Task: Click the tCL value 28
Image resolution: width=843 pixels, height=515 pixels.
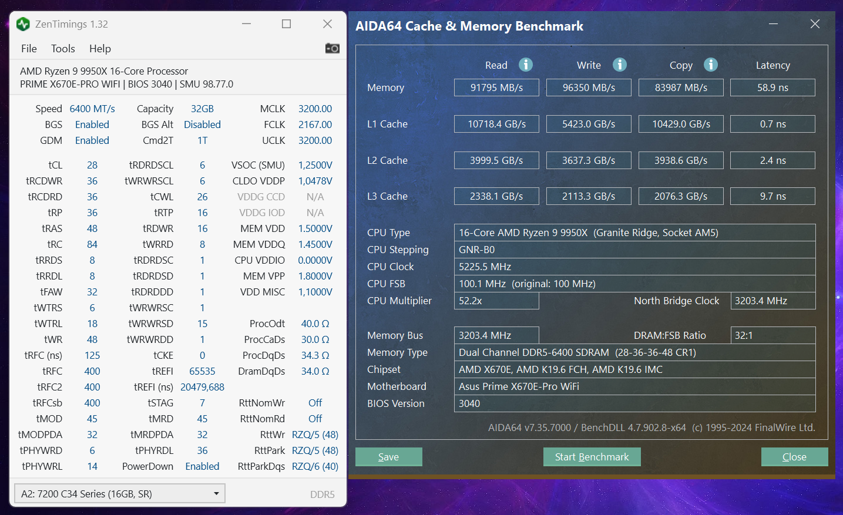Action: point(92,165)
